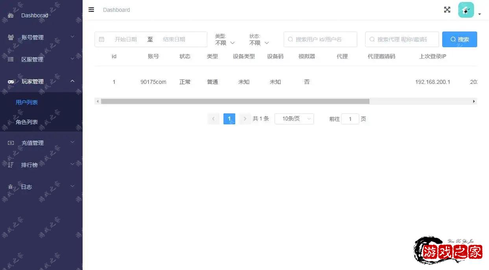Click the 日志 bug icon

[x=11, y=187]
